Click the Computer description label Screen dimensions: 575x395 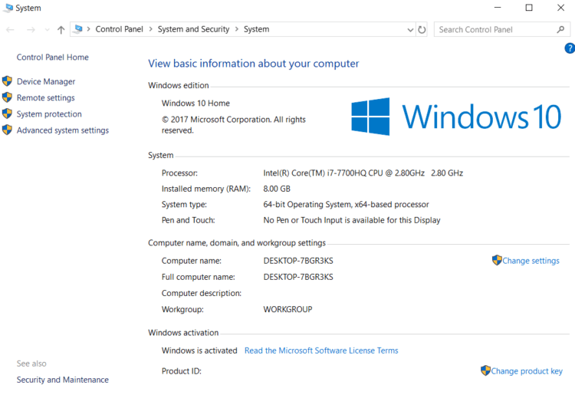(x=202, y=293)
